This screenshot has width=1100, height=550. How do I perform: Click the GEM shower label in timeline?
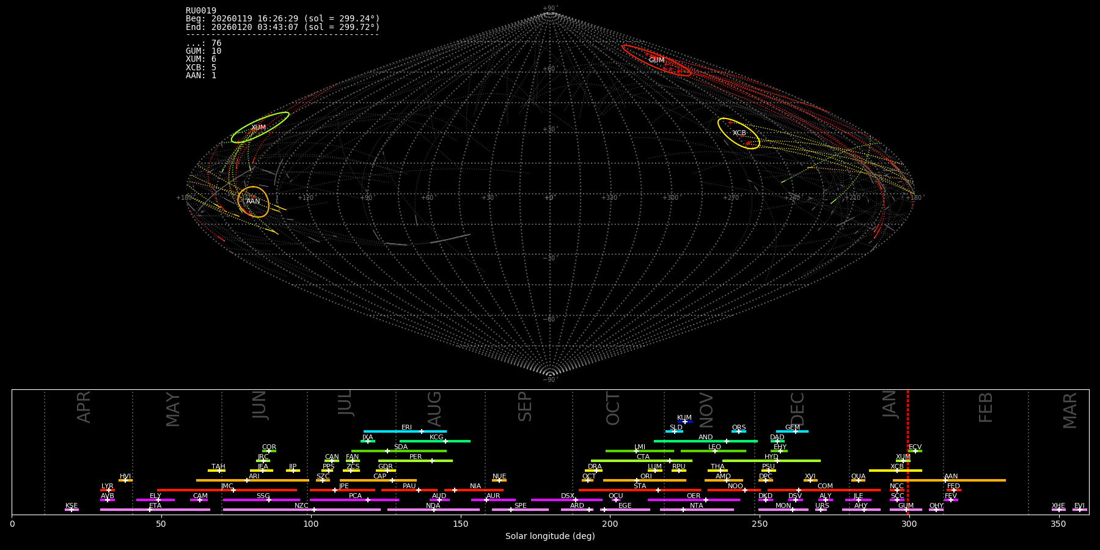[793, 428]
